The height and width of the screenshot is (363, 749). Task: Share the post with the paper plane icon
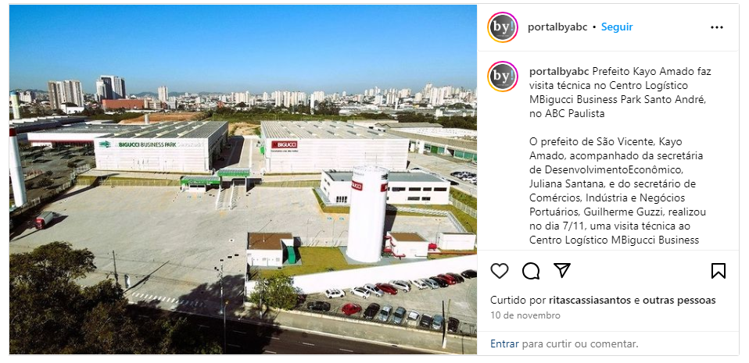click(x=561, y=270)
